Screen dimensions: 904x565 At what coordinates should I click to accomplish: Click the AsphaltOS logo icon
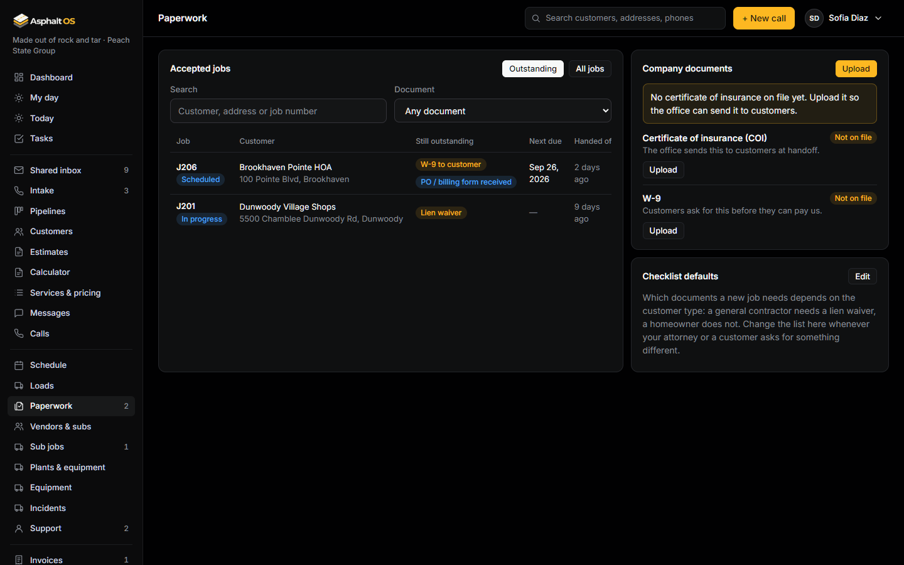[21, 21]
